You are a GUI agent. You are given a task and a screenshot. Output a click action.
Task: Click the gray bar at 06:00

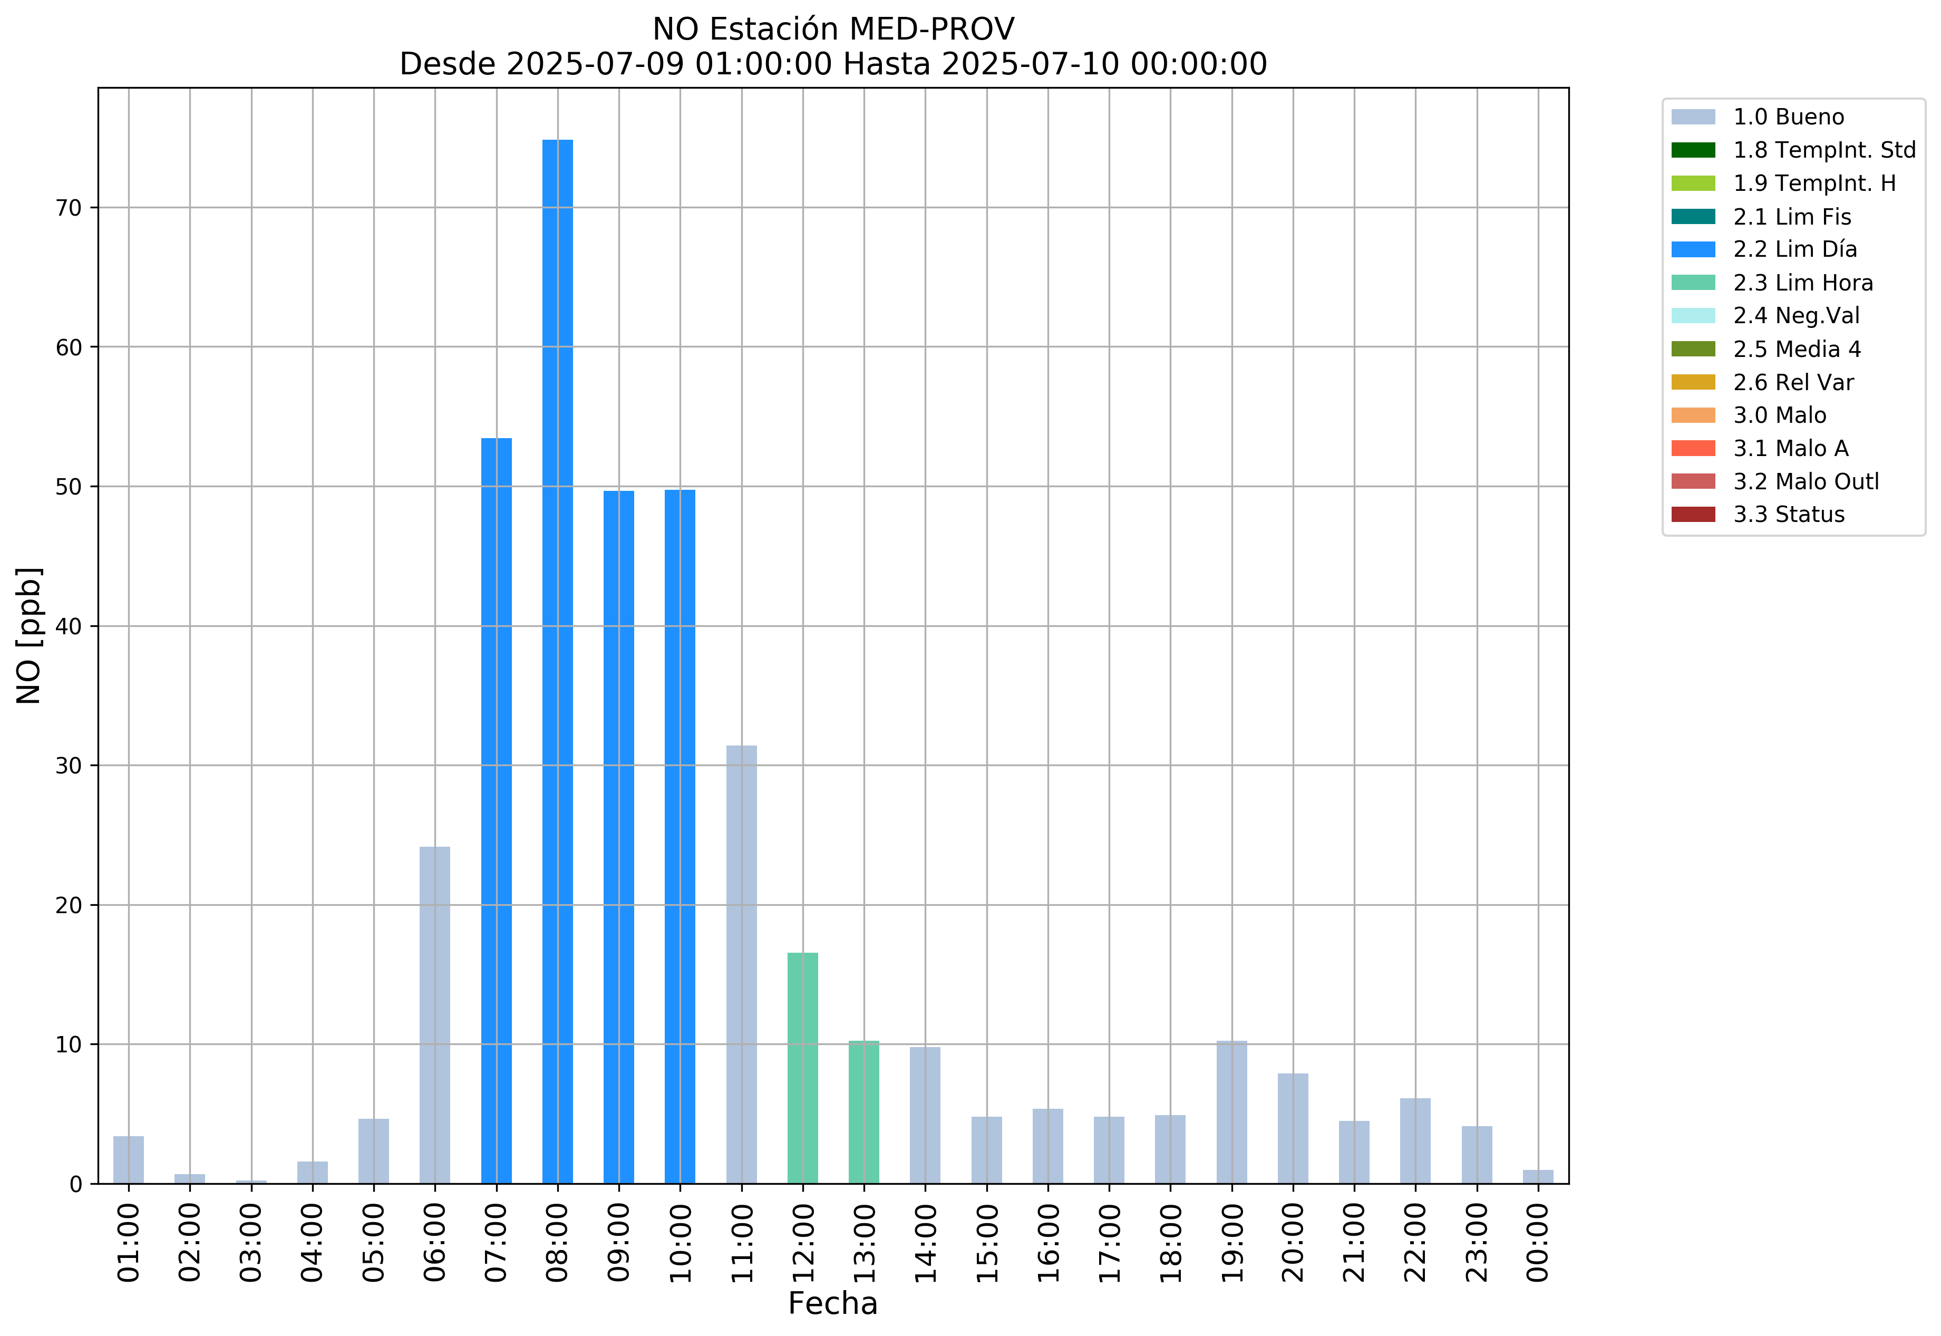434,1014
